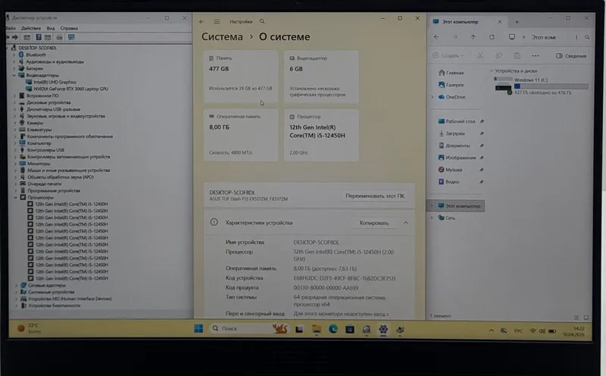Click Система in the Settings breadcrumb
The height and width of the screenshot is (376, 606).
coord(222,36)
